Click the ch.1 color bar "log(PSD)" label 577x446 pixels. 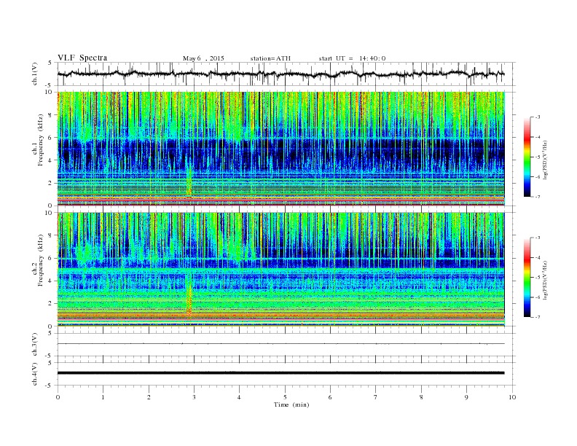click(x=546, y=160)
